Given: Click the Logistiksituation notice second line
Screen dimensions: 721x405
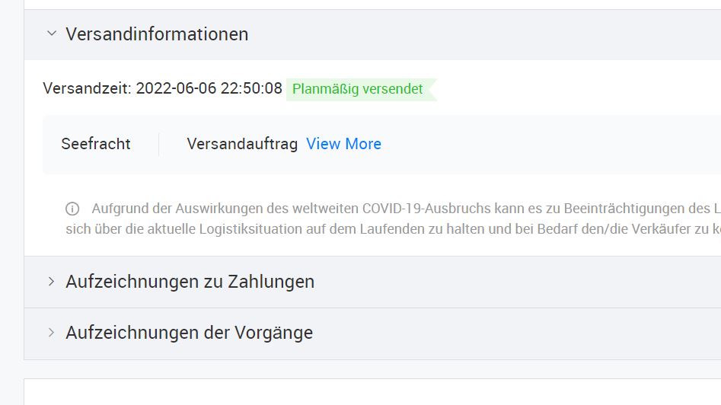Looking at the screenshot, I should [x=393, y=229].
